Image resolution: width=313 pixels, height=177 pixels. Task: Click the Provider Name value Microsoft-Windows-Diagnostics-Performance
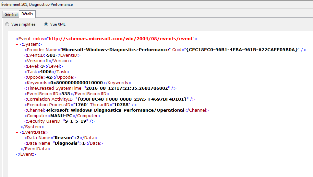(x=115, y=50)
